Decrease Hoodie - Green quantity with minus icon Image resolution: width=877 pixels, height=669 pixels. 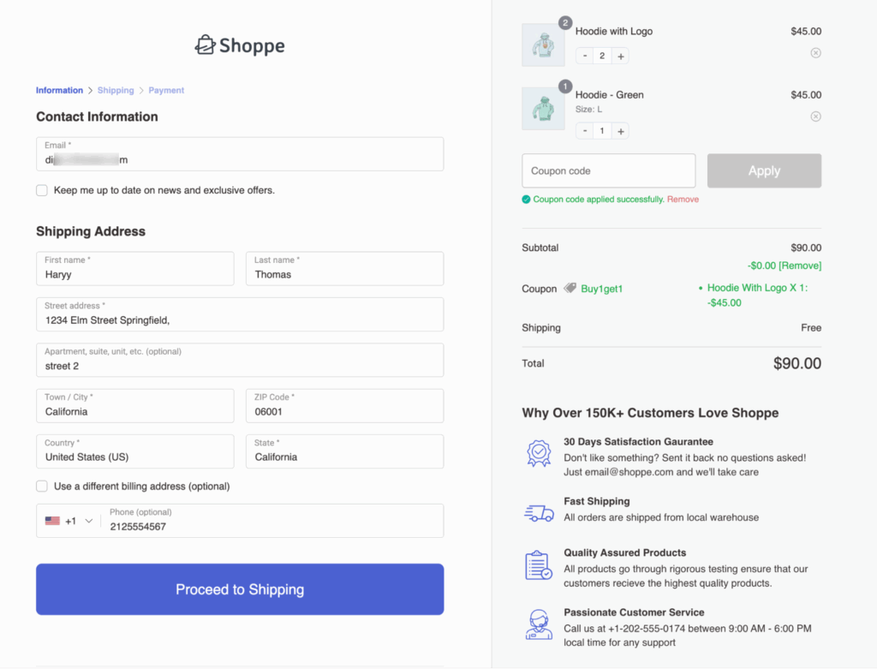pos(584,131)
